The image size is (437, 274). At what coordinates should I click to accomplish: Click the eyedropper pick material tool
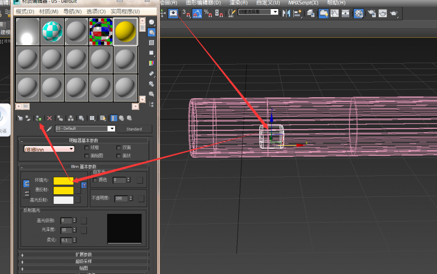coord(49,129)
